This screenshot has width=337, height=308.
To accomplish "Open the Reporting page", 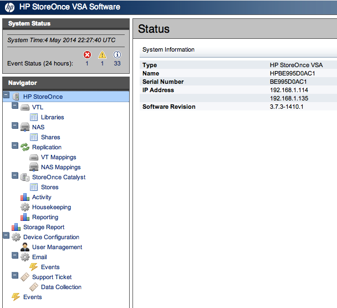I will click(45, 217).
